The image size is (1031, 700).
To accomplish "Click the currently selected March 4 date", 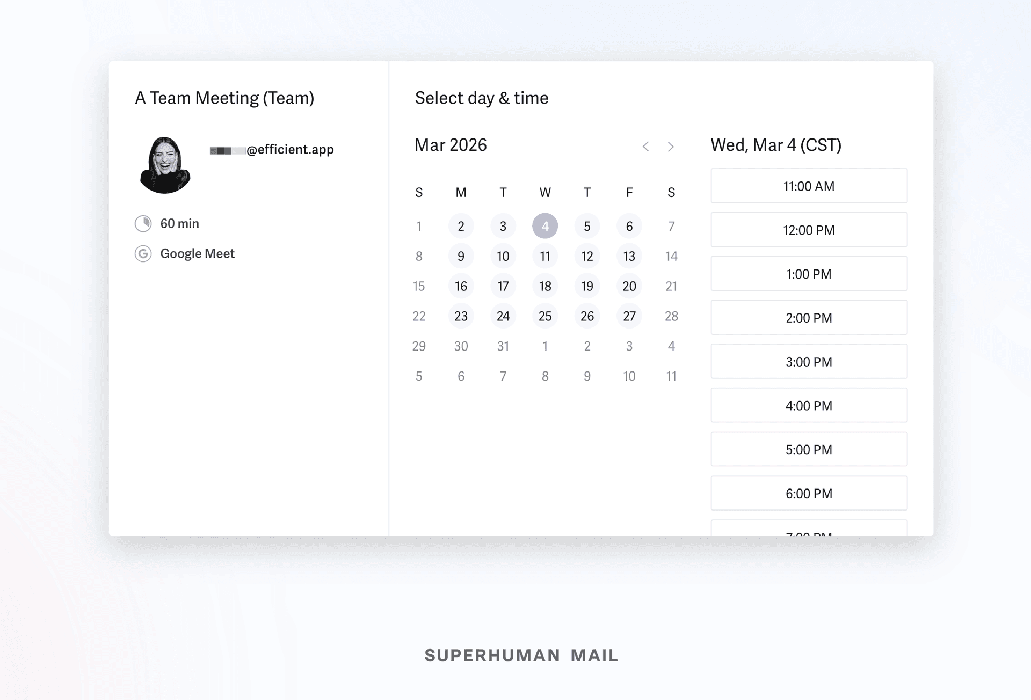I will pos(545,226).
